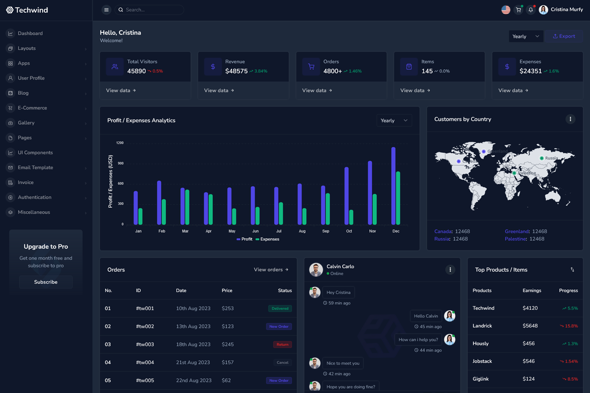Image resolution: width=590 pixels, height=393 pixels.
Task: Click the US flag language icon
Action: 505,10
